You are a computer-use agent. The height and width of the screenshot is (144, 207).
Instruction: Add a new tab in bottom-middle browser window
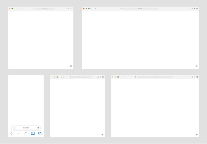tap(100, 77)
